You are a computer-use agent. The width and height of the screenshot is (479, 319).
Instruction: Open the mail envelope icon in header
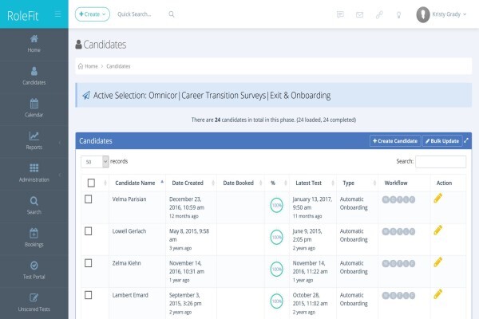tap(359, 14)
